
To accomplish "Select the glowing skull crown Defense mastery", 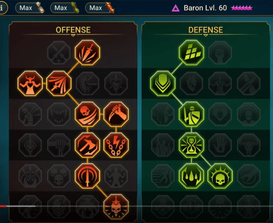I will [220, 176].
